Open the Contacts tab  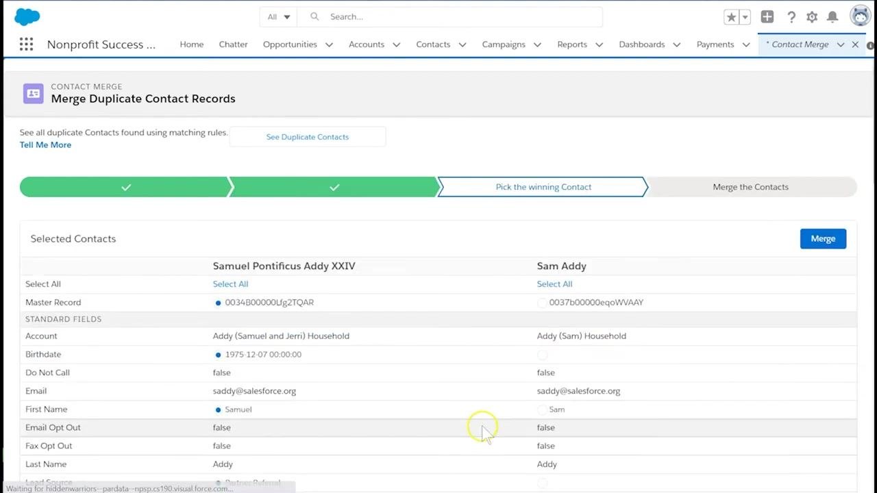pyautogui.click(x=433, y=45)
